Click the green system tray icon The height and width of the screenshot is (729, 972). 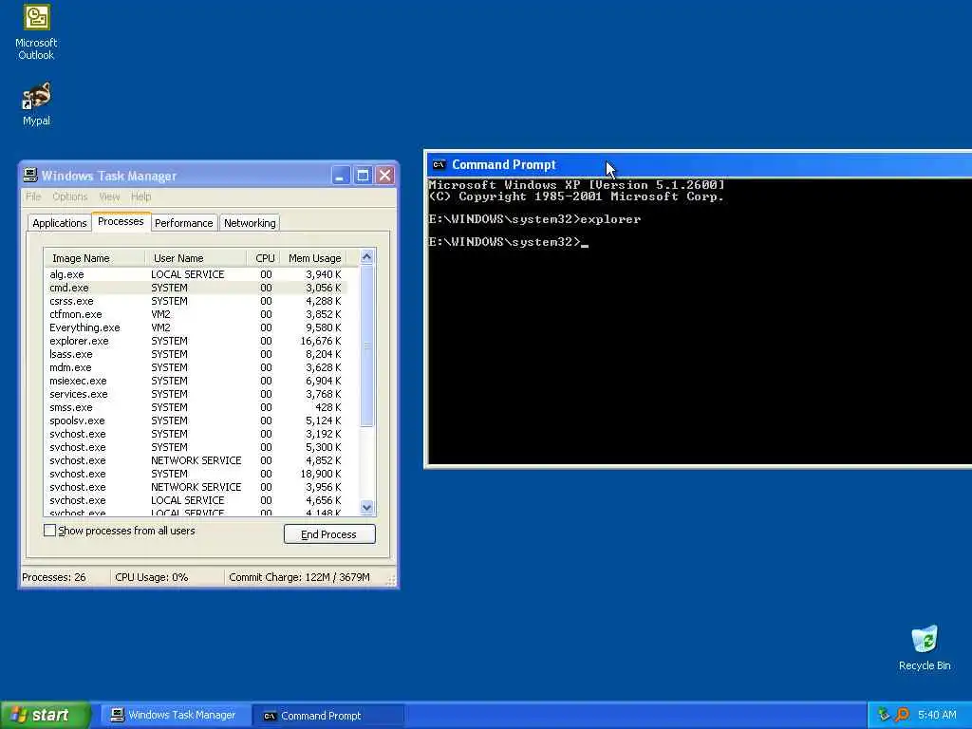coord(884,715)
